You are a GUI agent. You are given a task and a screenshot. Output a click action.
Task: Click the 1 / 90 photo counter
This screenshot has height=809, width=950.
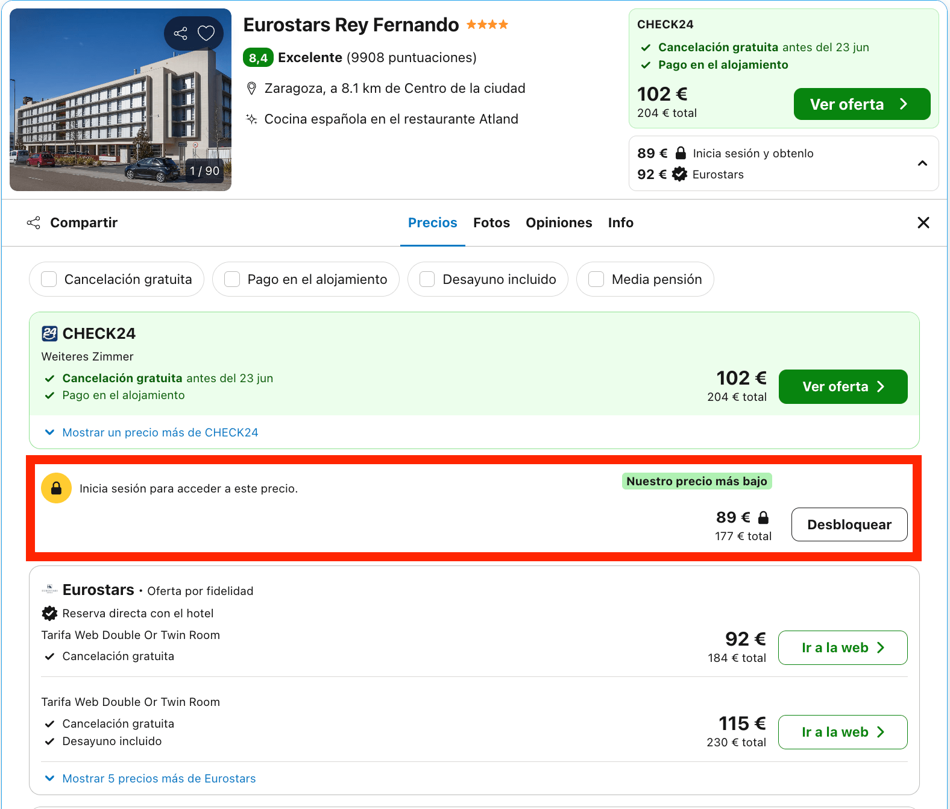pos(204,171)
